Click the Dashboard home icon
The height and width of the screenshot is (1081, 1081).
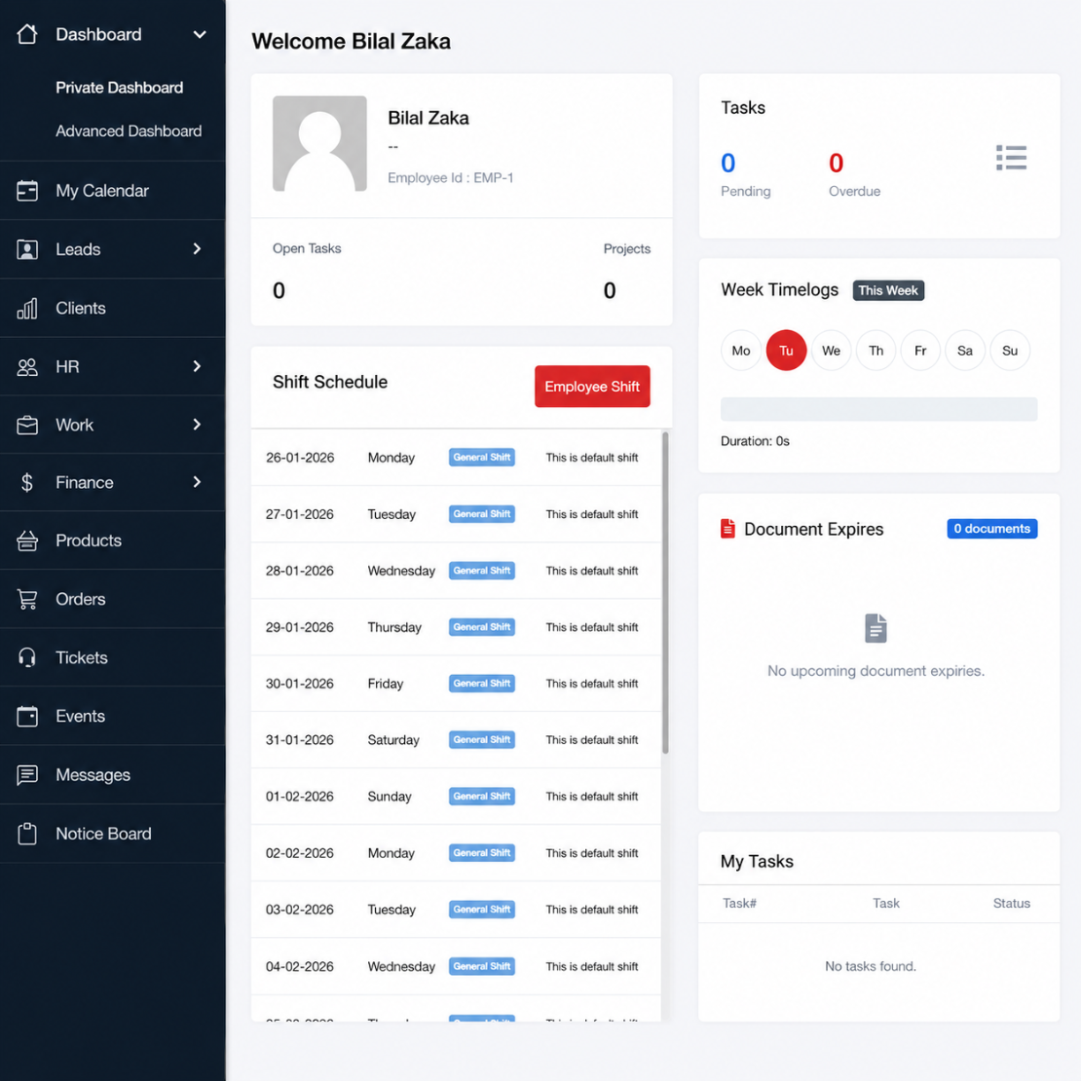click(27, 34)
